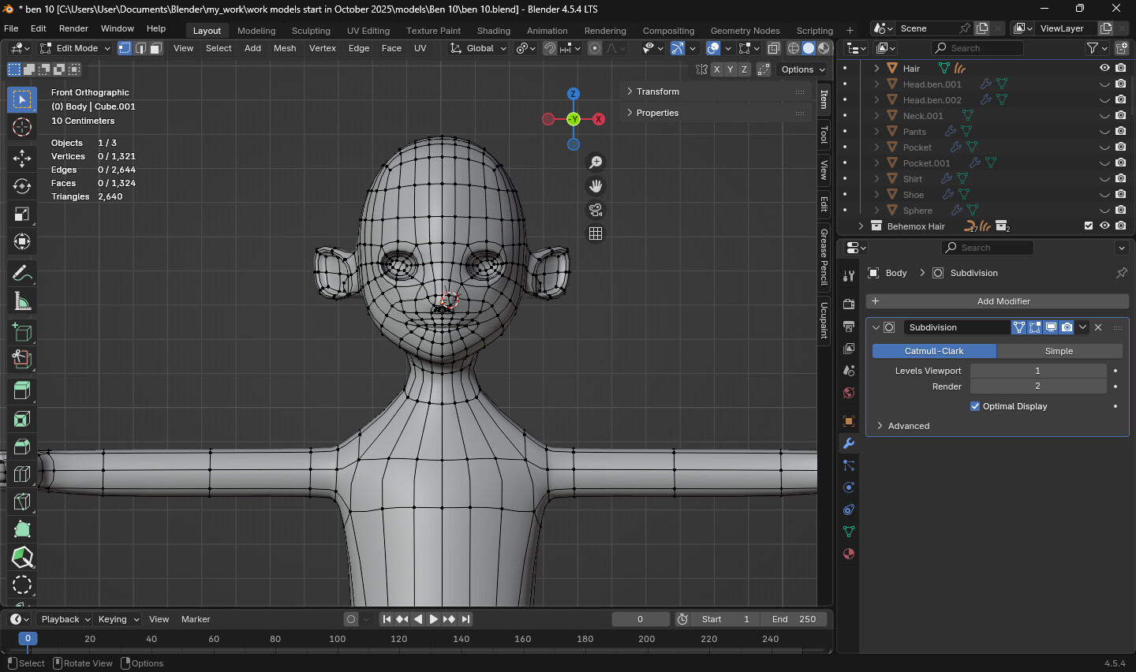Click the Levels Viewport value slider
This screenshot has height=672, width=1136.
tap(1038, 371)
